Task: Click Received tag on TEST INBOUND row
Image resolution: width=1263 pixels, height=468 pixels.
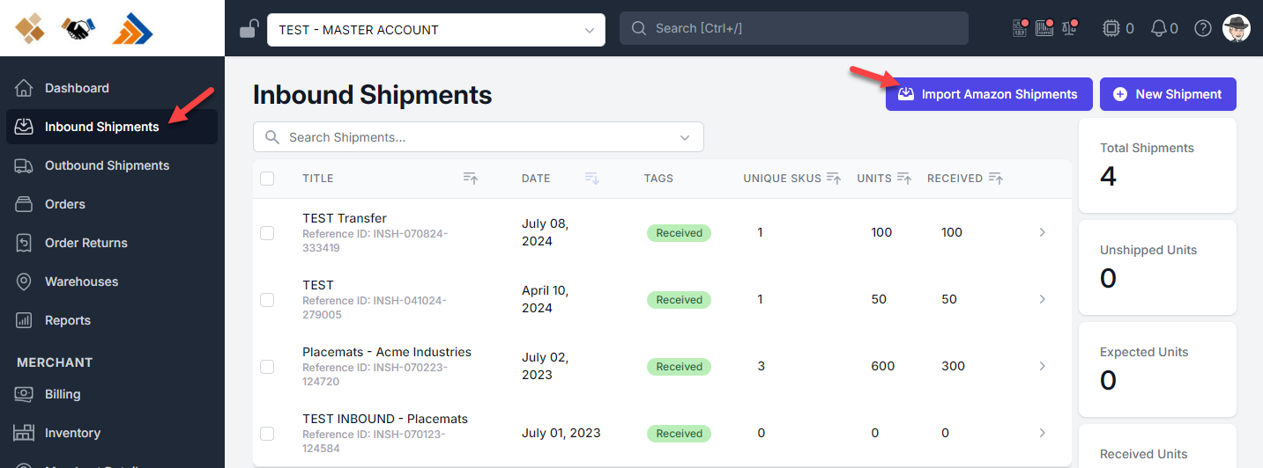Action: pos(679,434)
